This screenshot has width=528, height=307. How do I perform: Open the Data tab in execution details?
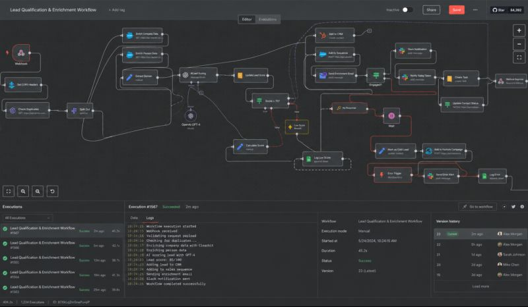pos(134,218)
